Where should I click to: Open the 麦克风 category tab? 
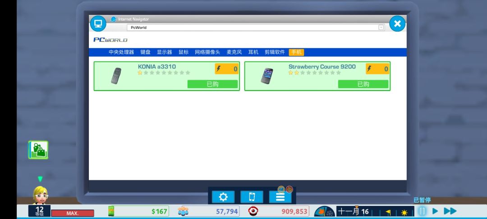click(234, 52)
